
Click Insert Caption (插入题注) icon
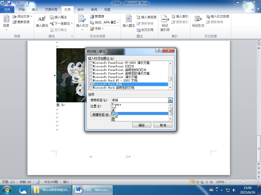click(129, 18)
